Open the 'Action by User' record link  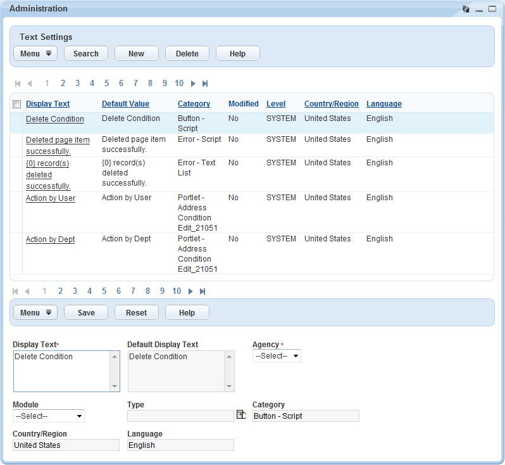coord(51,198)
